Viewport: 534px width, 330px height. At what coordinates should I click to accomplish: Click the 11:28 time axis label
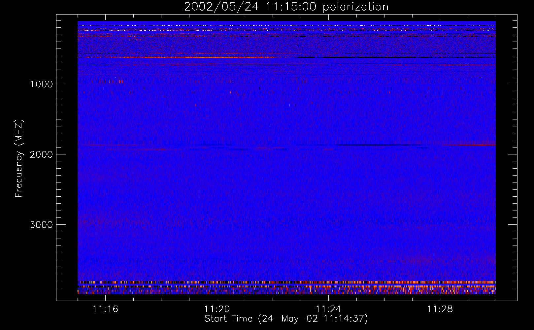pyautogui.click(x=440, y=309)
